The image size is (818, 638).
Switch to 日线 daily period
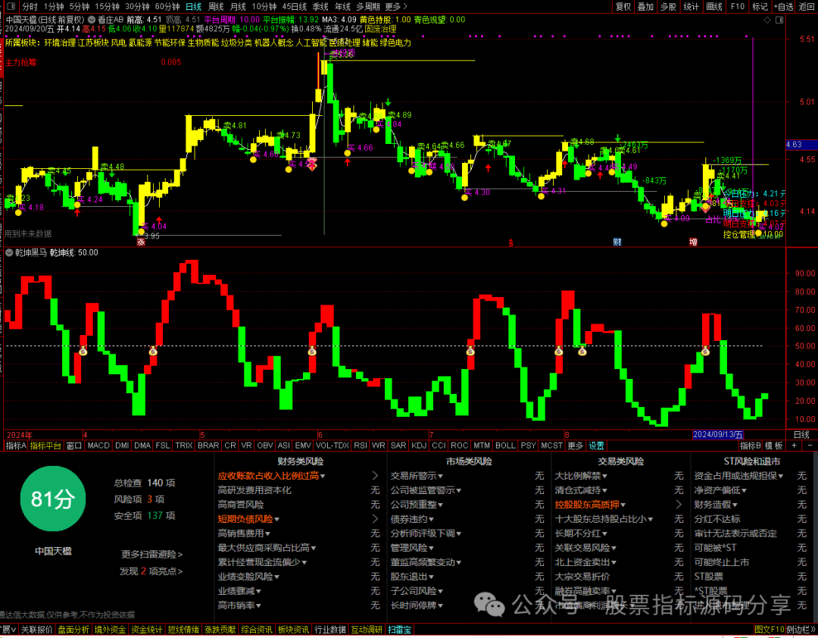(x=194, y=7)
